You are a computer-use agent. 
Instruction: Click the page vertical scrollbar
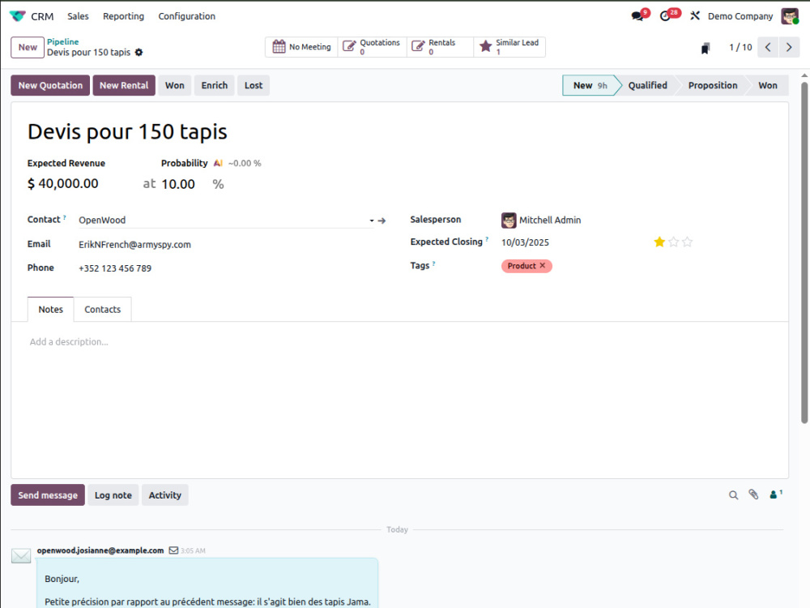[804, 252]
